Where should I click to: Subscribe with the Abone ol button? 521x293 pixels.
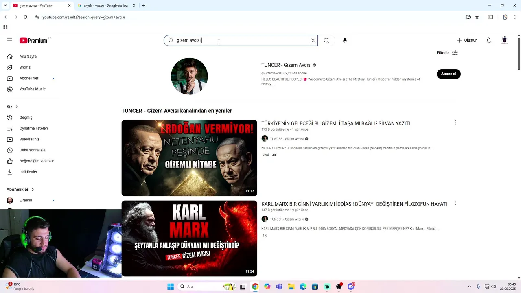(449, 74)
